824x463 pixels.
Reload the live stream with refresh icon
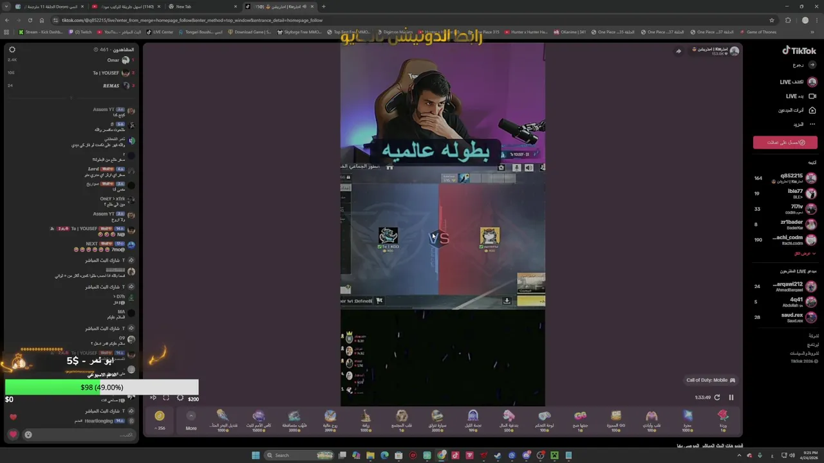coord(717,397)
